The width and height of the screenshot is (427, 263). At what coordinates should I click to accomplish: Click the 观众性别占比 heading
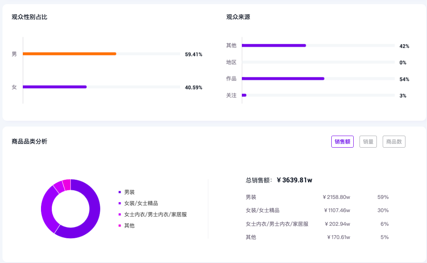tap(29, 17)
